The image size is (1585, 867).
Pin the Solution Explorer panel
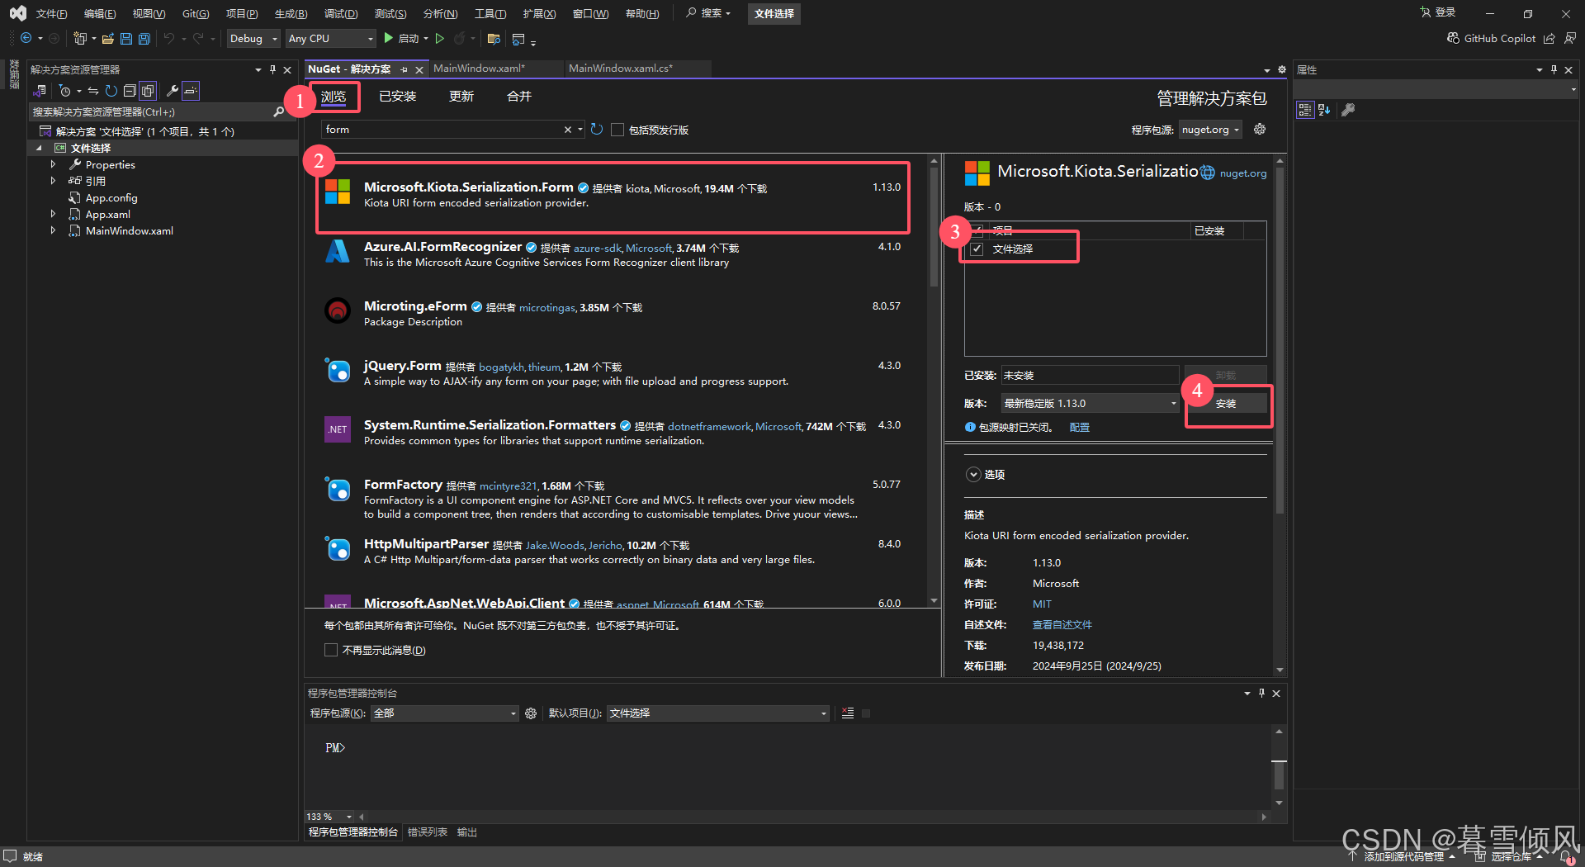point(272,69)
